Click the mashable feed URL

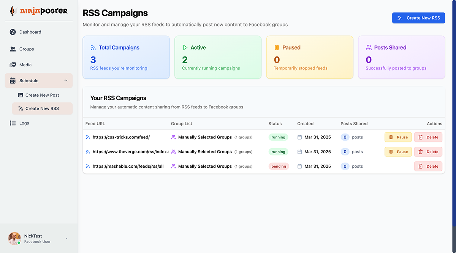(128, 166)
